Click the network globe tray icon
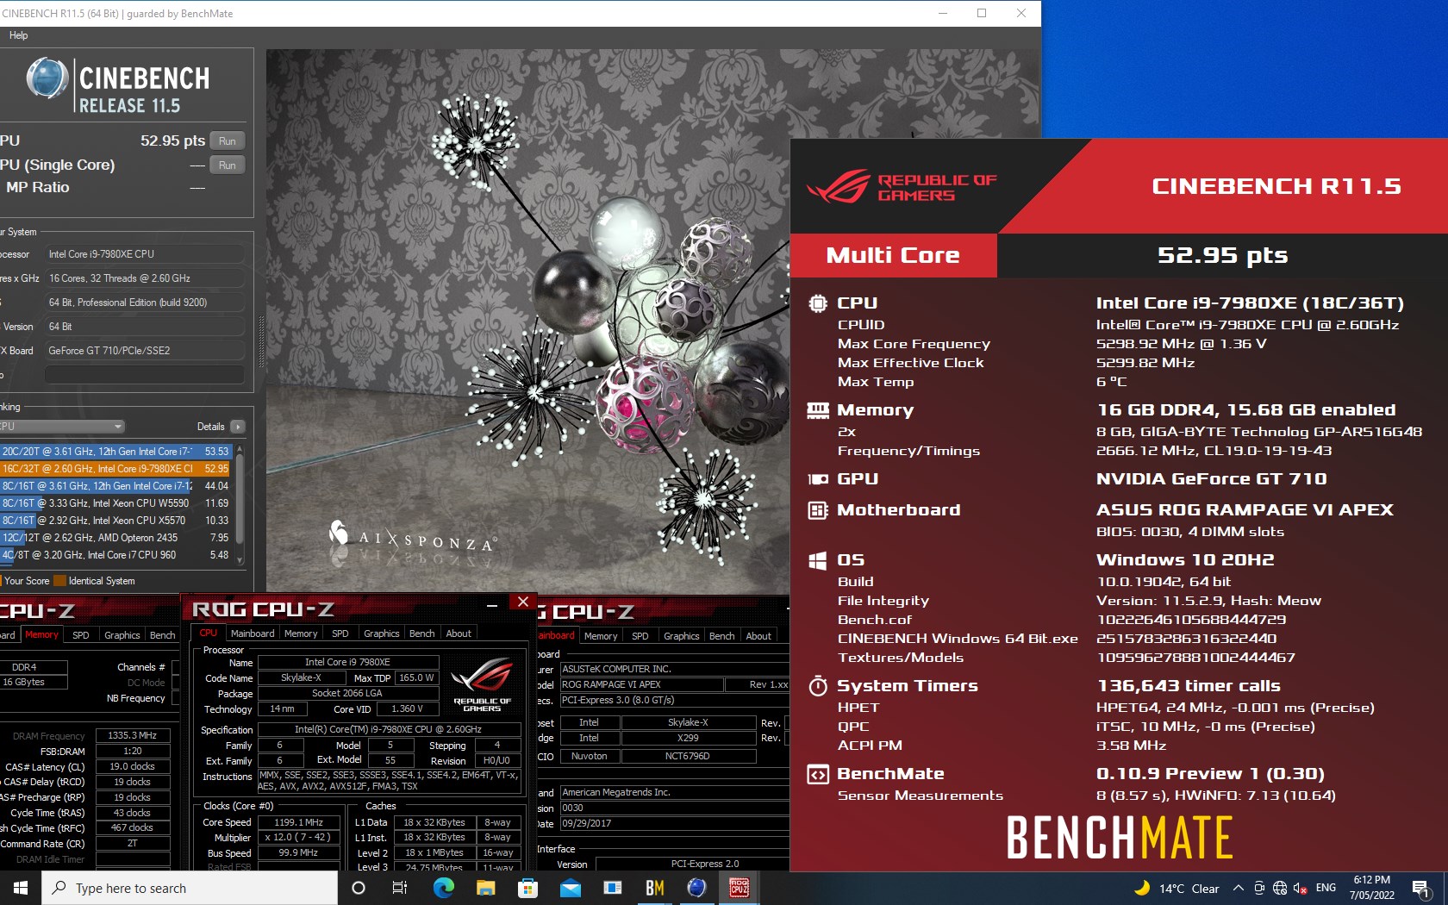Screen dimensions: 1448x905 [1280, 889]
